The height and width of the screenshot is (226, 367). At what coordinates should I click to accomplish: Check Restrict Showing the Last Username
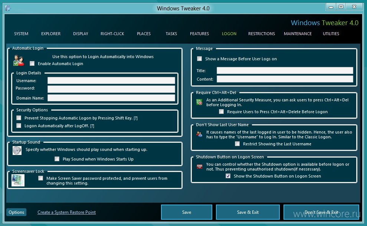237,144
